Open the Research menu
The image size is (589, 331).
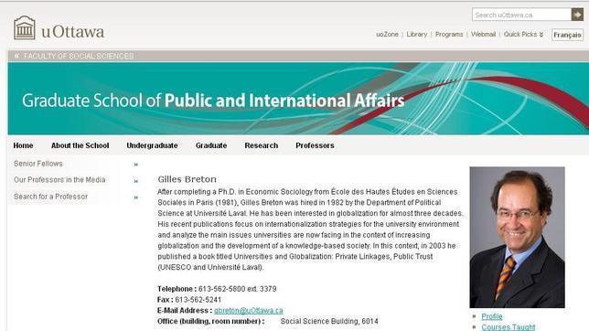261,145
